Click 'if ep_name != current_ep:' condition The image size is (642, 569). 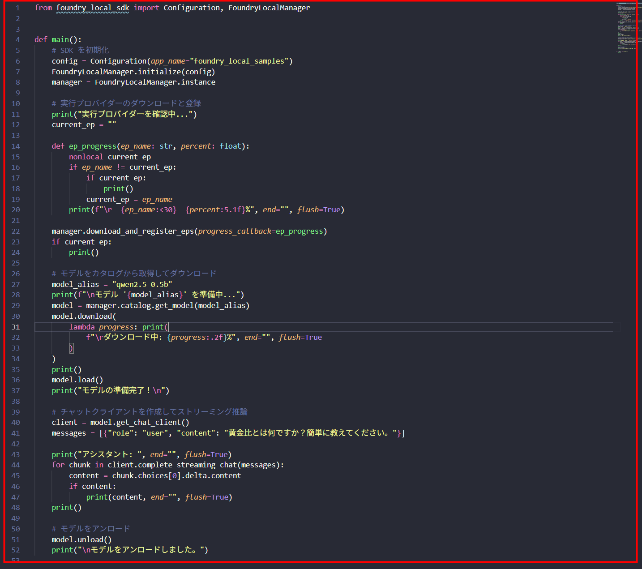tap(123, 167)
